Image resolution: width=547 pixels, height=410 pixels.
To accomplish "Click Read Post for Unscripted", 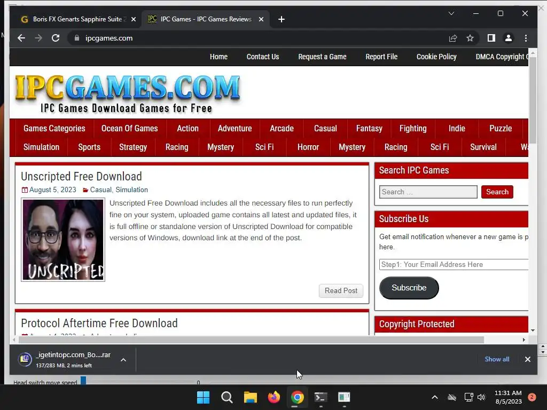I will click(341, 291).
